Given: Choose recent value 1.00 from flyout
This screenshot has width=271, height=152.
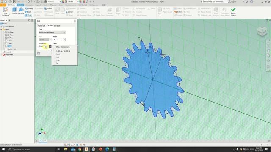Looking at the screenshot, I should point(58,60).
